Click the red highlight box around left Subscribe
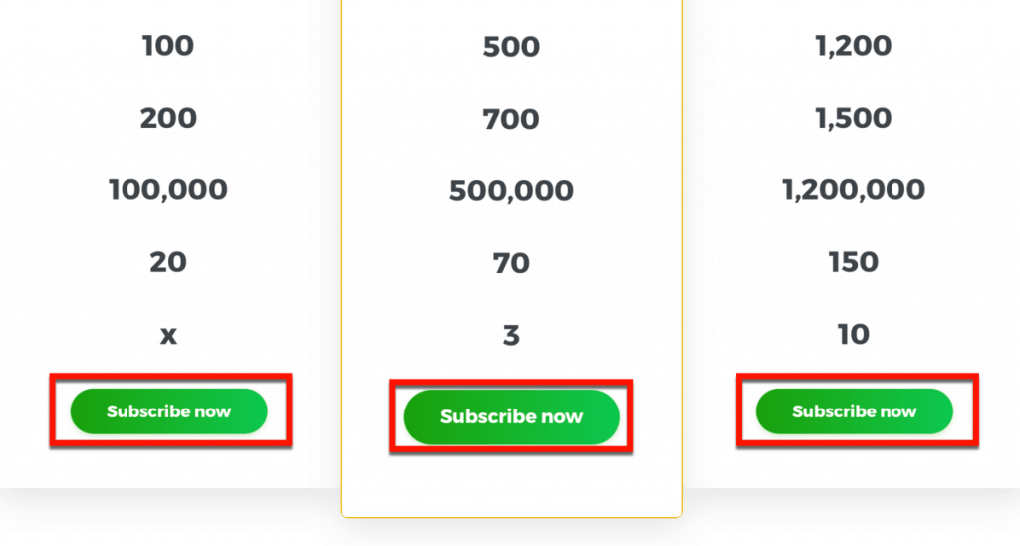This screenshot has height=546, width=1020. [169, 378]
